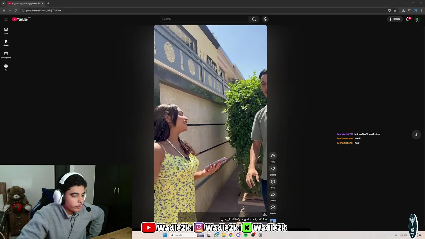Open the sound thumbnail below Remix

(x=273, y=221)
